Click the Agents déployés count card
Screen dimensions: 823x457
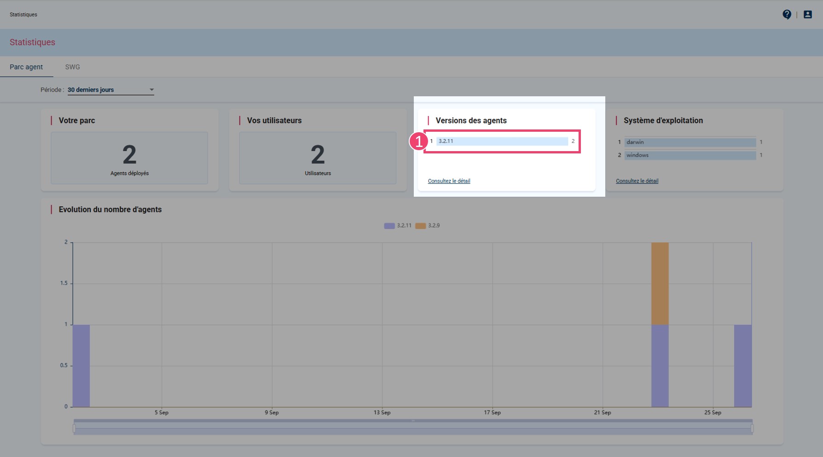coord(129,158)
